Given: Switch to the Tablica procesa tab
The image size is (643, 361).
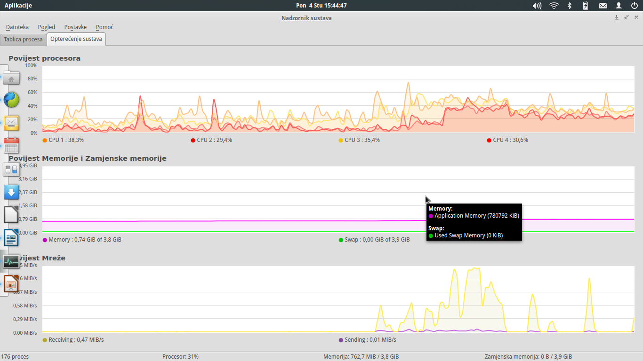Looking at the screenshot, I should tap(23, 39).
